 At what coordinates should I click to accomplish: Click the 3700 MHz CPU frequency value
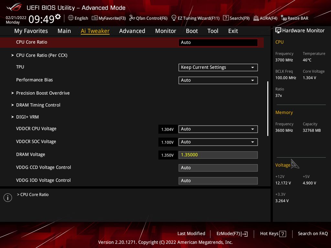284,60
